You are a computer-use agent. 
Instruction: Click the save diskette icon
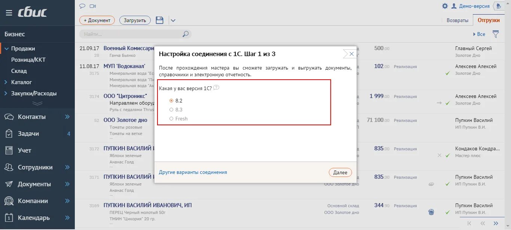(x=160, y=20)
